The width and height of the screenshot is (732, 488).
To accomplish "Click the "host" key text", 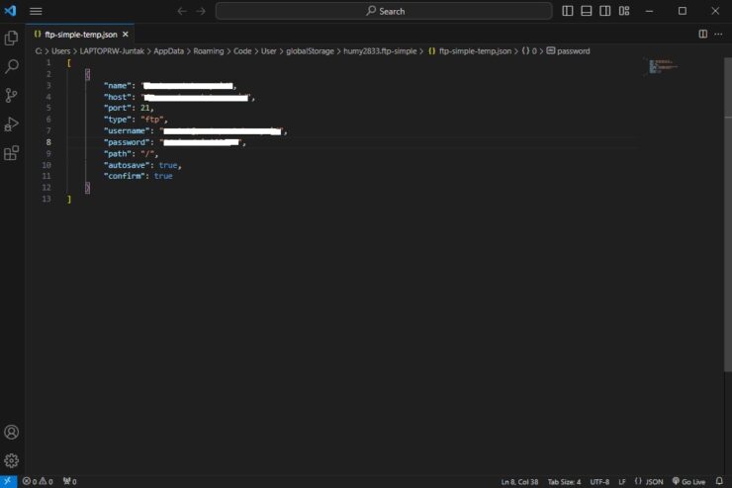I will pyautogui.click(x=117, y=97).
